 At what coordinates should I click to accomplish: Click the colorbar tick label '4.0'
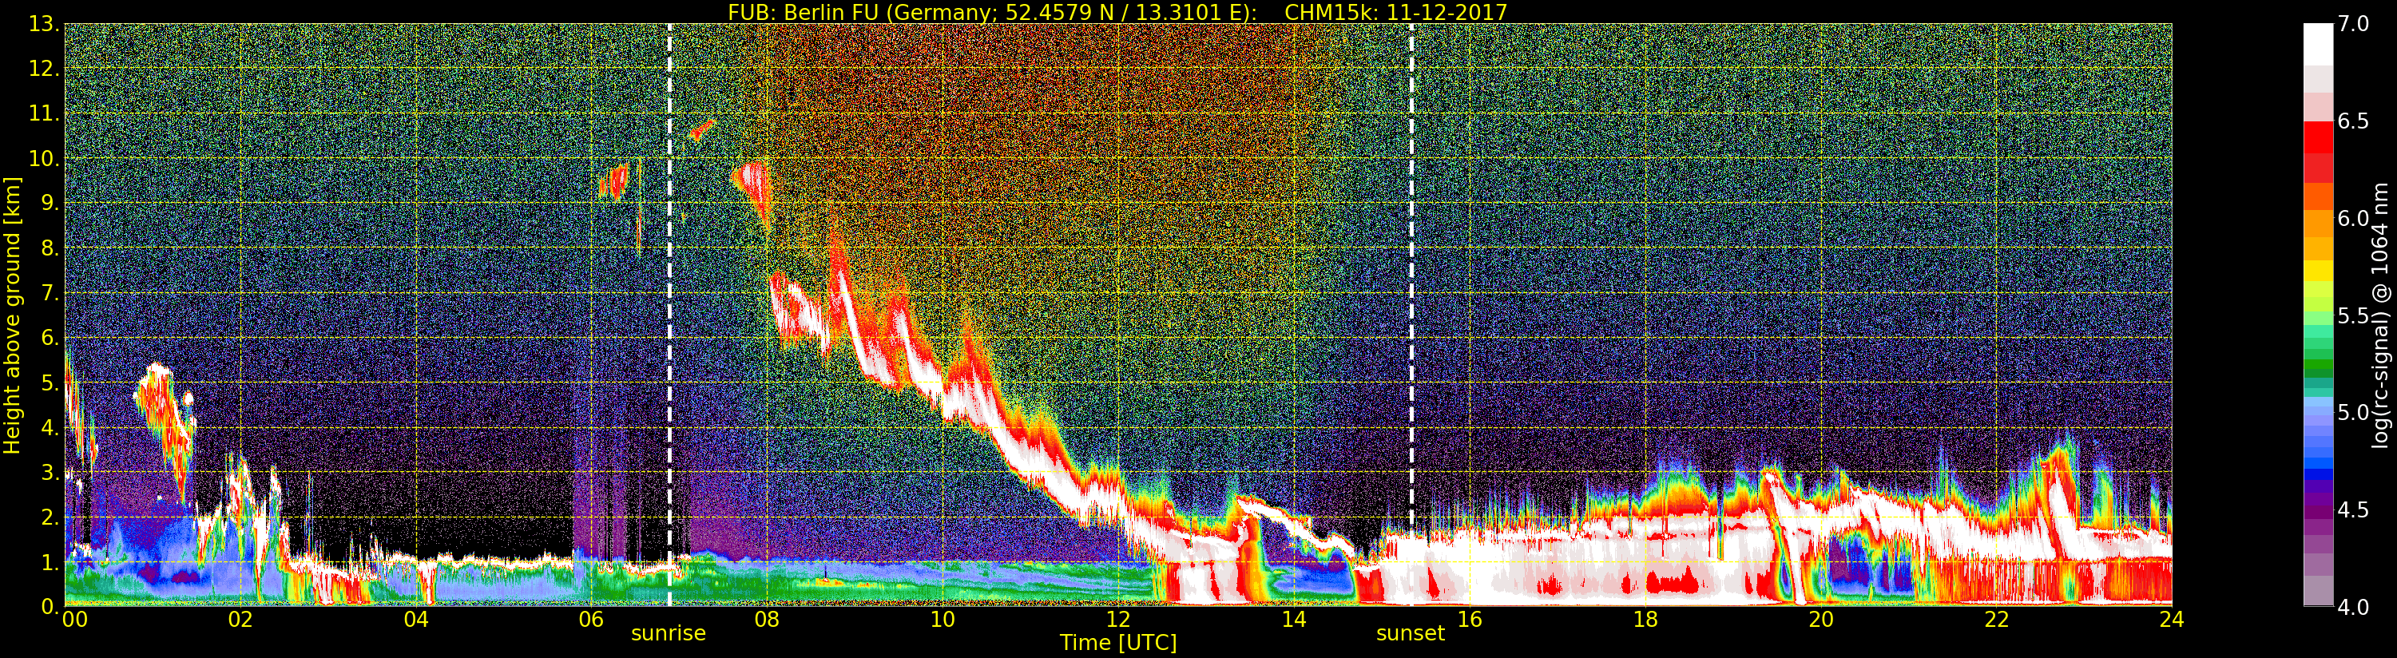[2353, 607]
